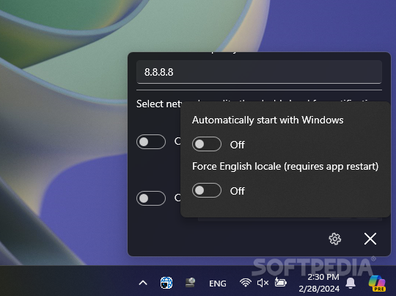Image resolution: width=396 pixels, height=296 pixels.
Task: Launch Copilot preview icon in taskbar
Action: coord(377,283)
